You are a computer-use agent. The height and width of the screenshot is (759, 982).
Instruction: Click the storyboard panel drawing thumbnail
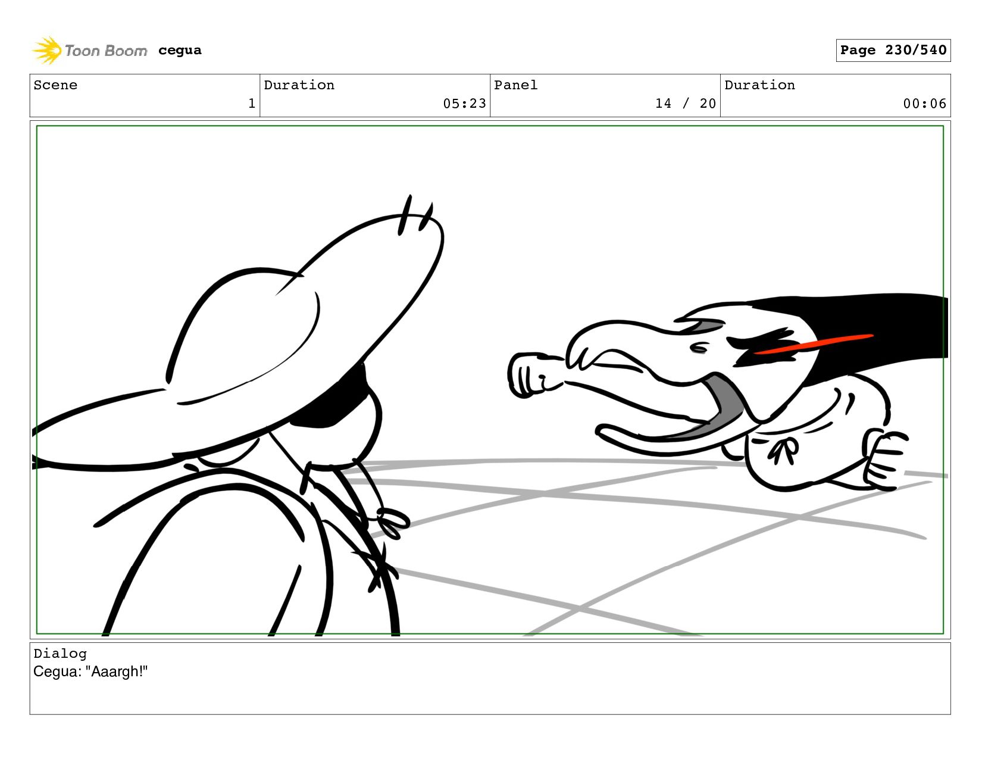(490, 380)
